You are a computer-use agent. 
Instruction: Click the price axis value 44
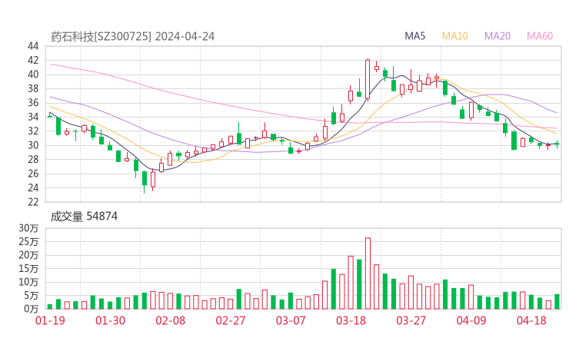coord(33,46)
